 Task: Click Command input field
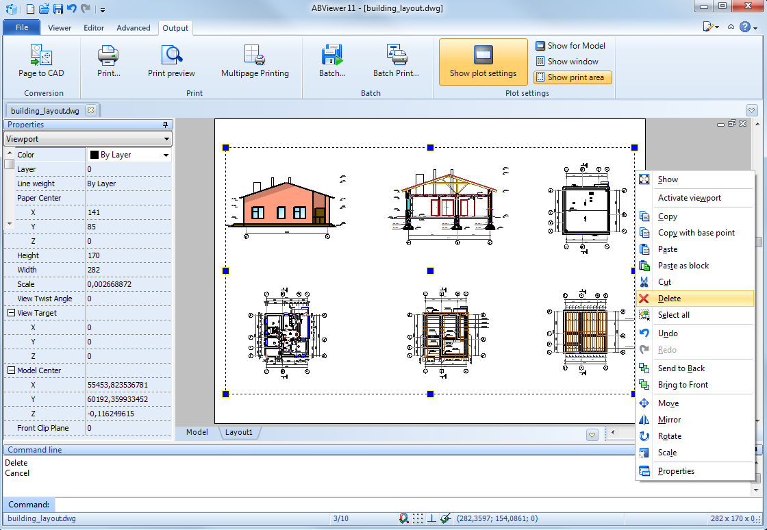(407, 504)
